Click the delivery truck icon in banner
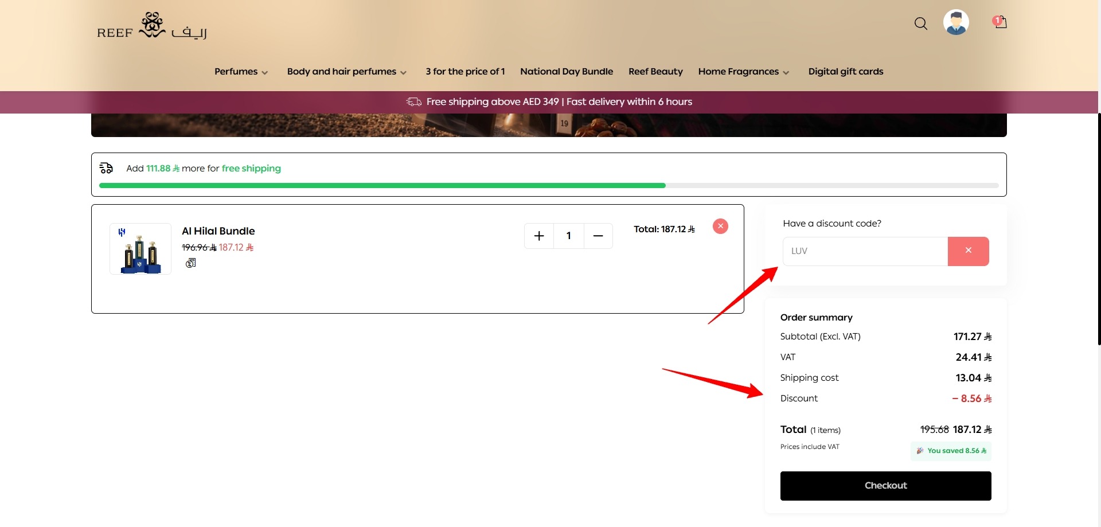Image resolution: width=1101 pixels, height=527 pixels. 413,102
